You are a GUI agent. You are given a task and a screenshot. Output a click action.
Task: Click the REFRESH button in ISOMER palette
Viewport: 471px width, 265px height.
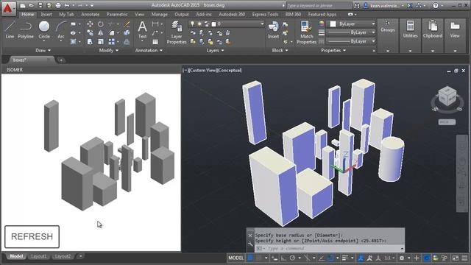[32, 237]
